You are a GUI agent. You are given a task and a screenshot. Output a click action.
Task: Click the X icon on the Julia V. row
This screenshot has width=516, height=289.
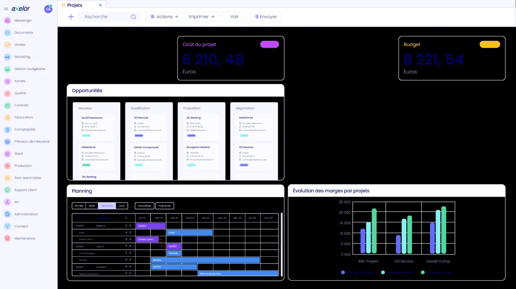click(130, 246)
